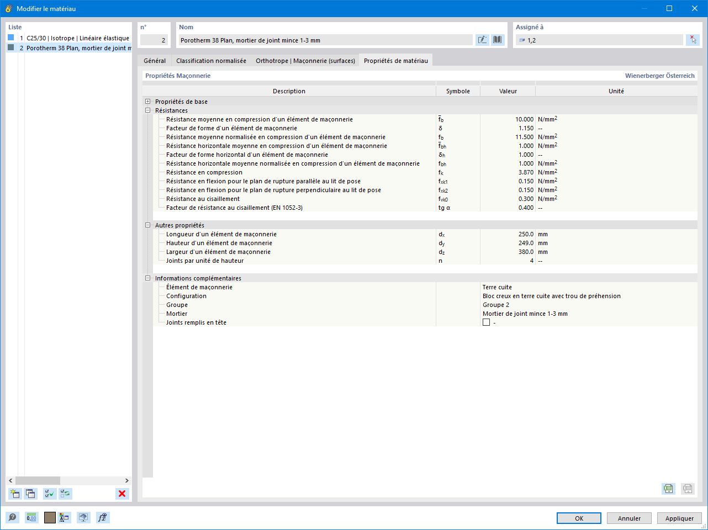
Task: Click the Terre cuite value
Action: click(497, 287)
